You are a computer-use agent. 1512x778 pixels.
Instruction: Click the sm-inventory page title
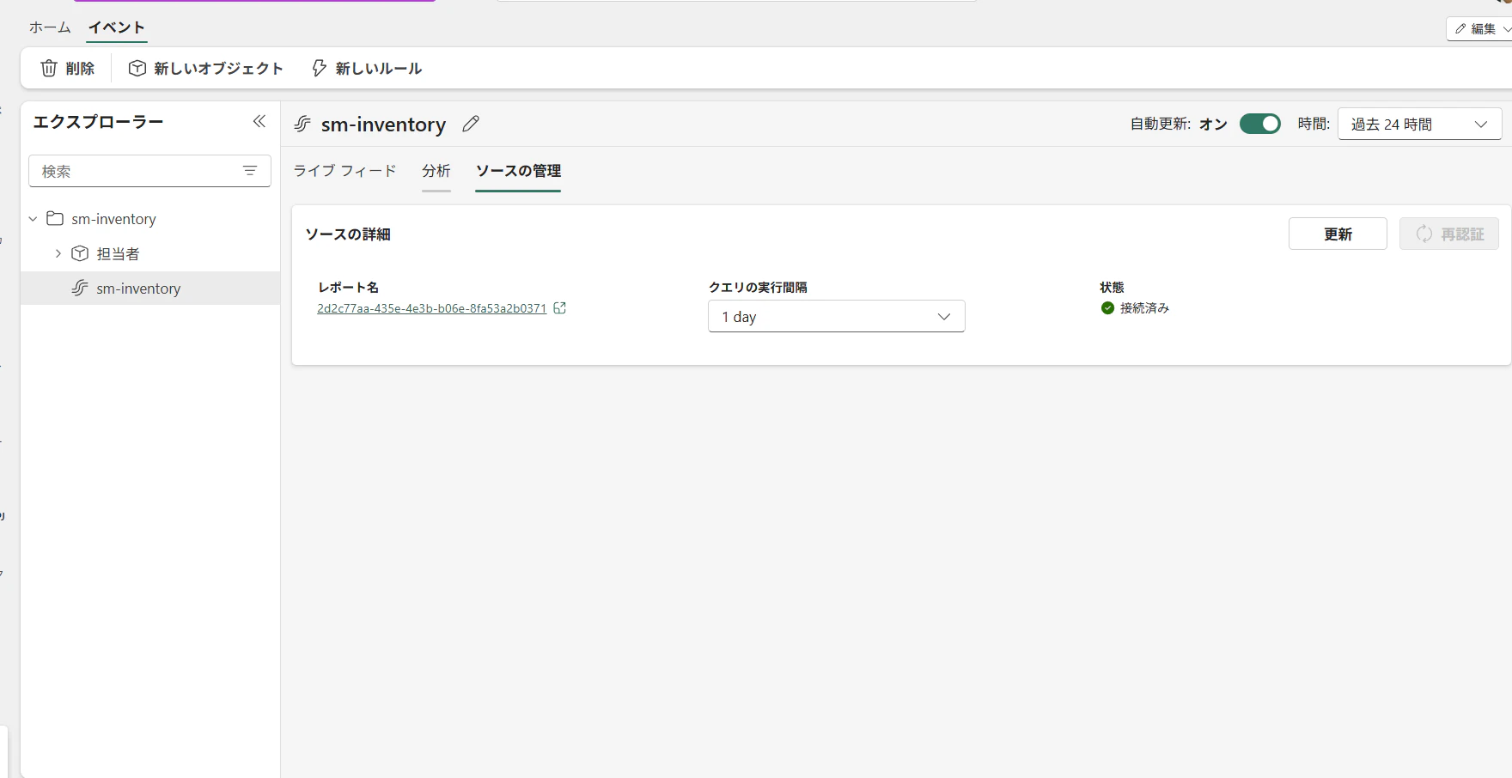coord(383,125)
